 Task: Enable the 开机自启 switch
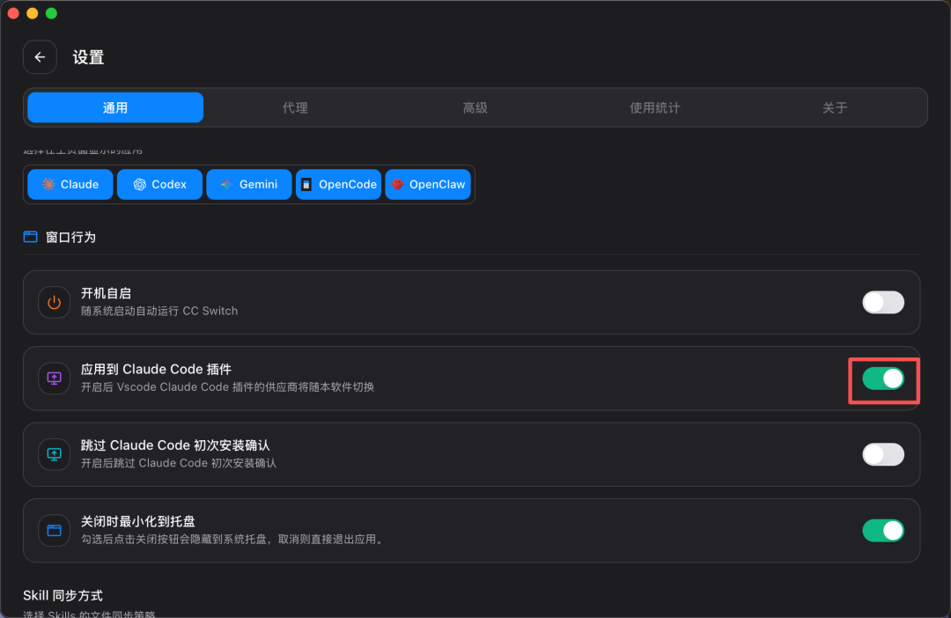[883, 302]
